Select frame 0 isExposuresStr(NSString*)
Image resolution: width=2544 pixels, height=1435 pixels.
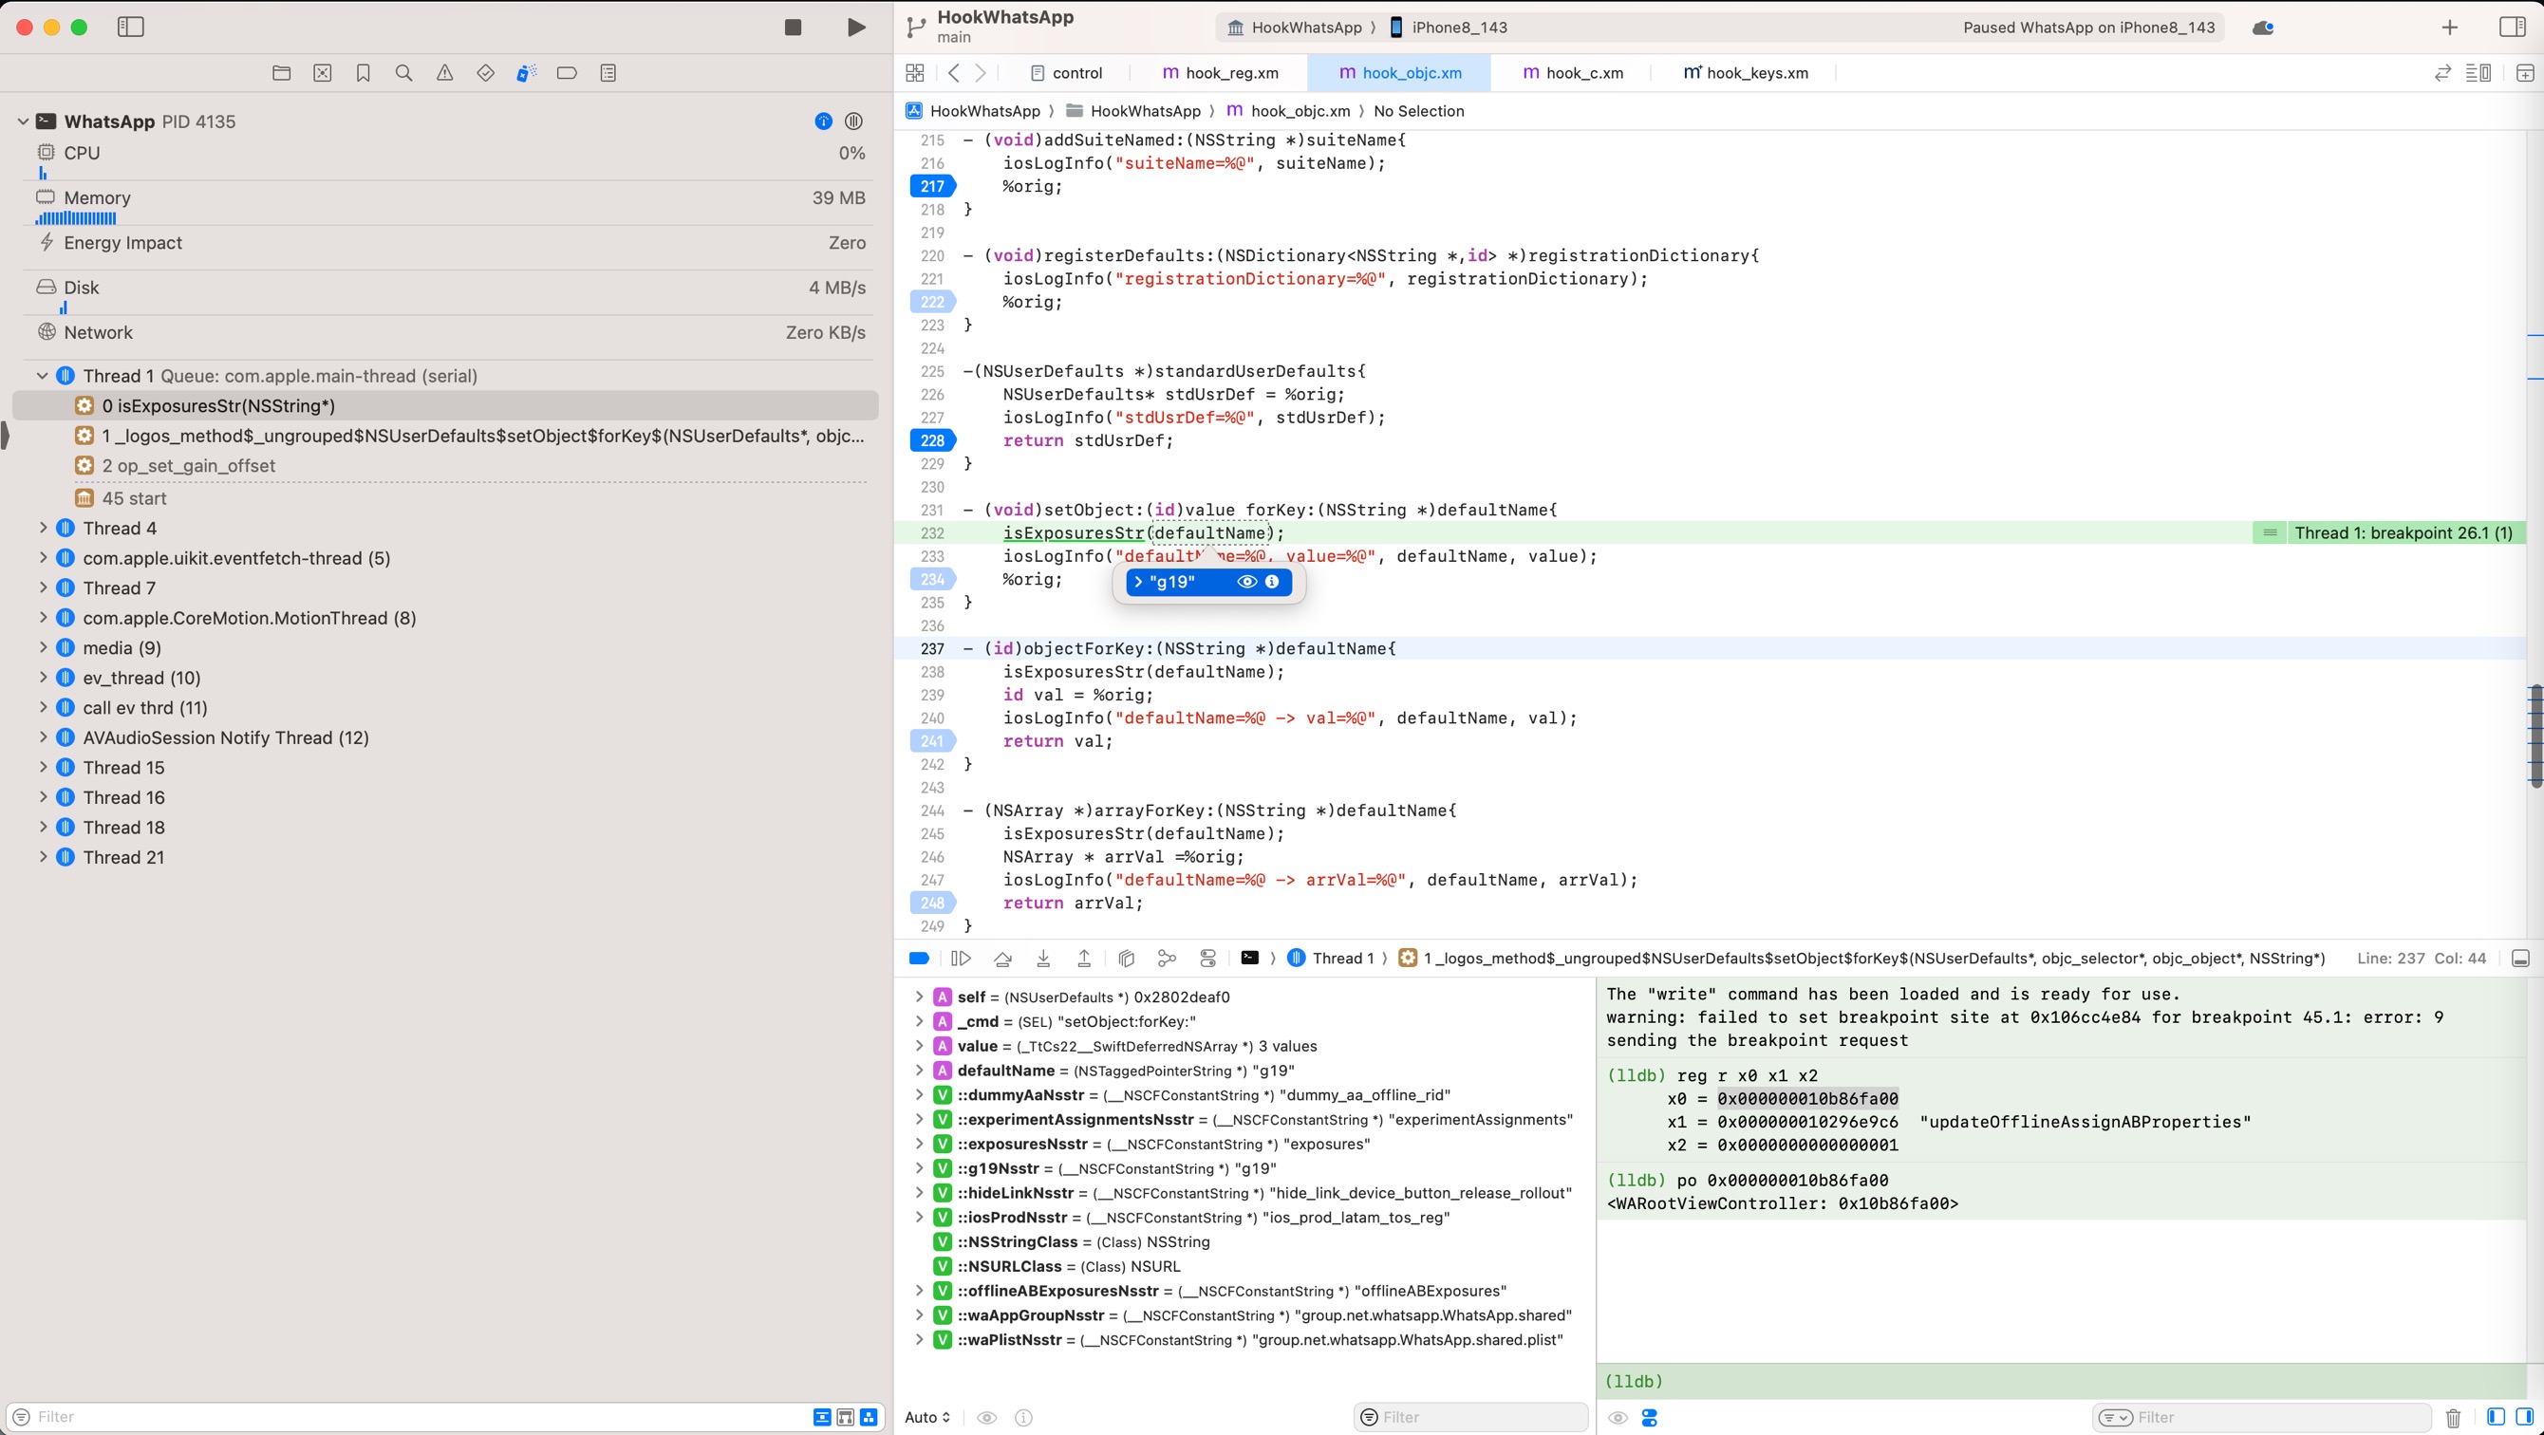[445, 406]
